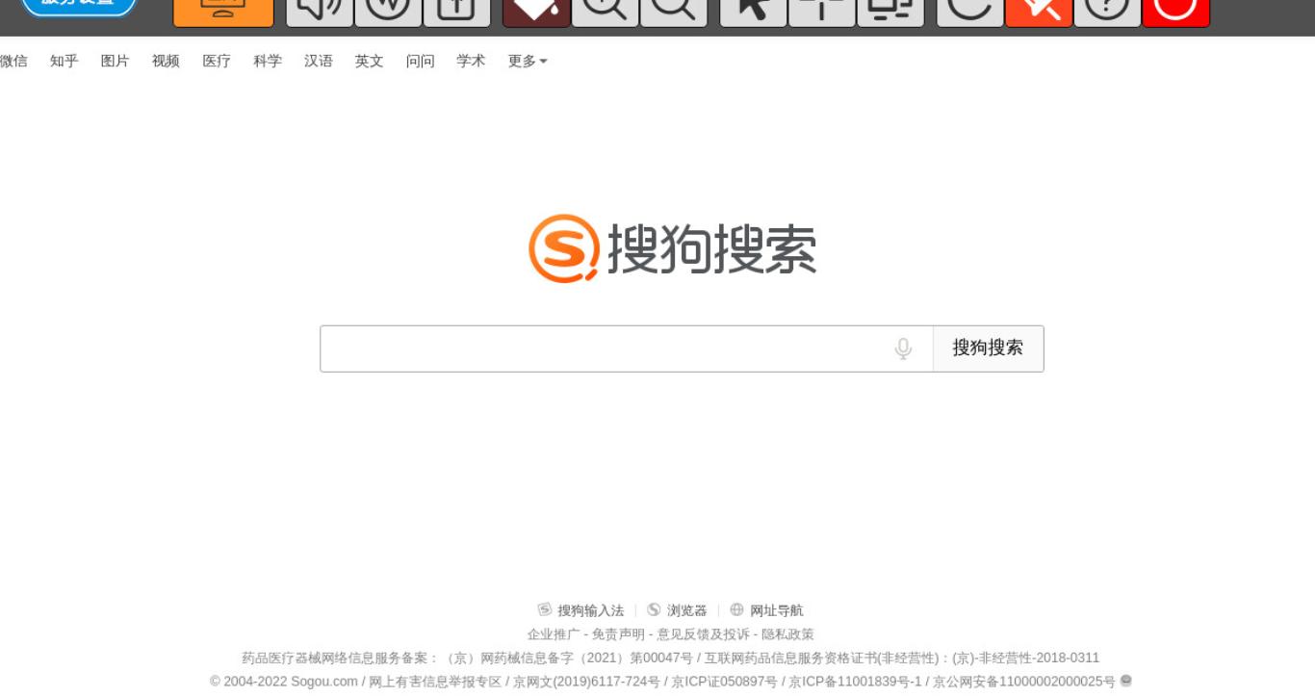Click the 京公网安备11000002000025号 link
Screen dimensions: 1315x697
pos(1024,682)
